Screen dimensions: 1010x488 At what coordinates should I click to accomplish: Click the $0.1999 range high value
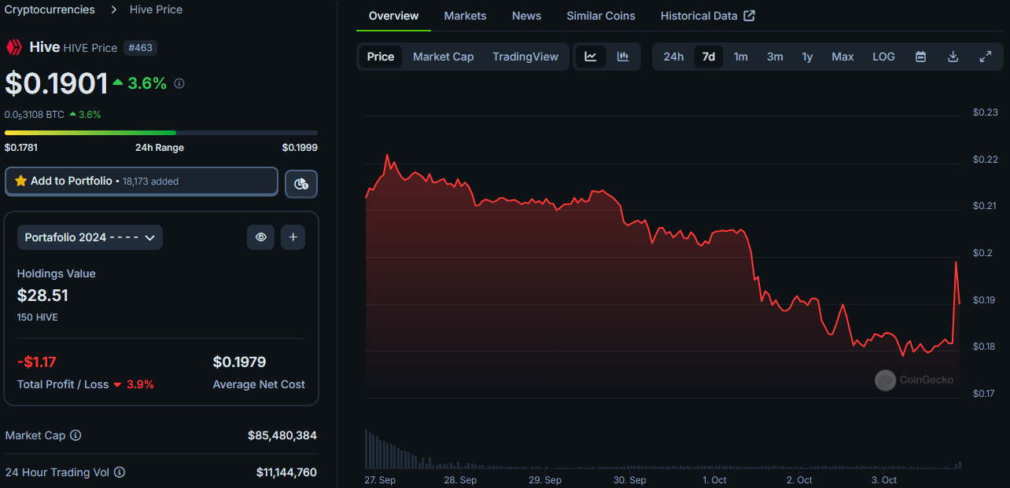coord(300,148)
